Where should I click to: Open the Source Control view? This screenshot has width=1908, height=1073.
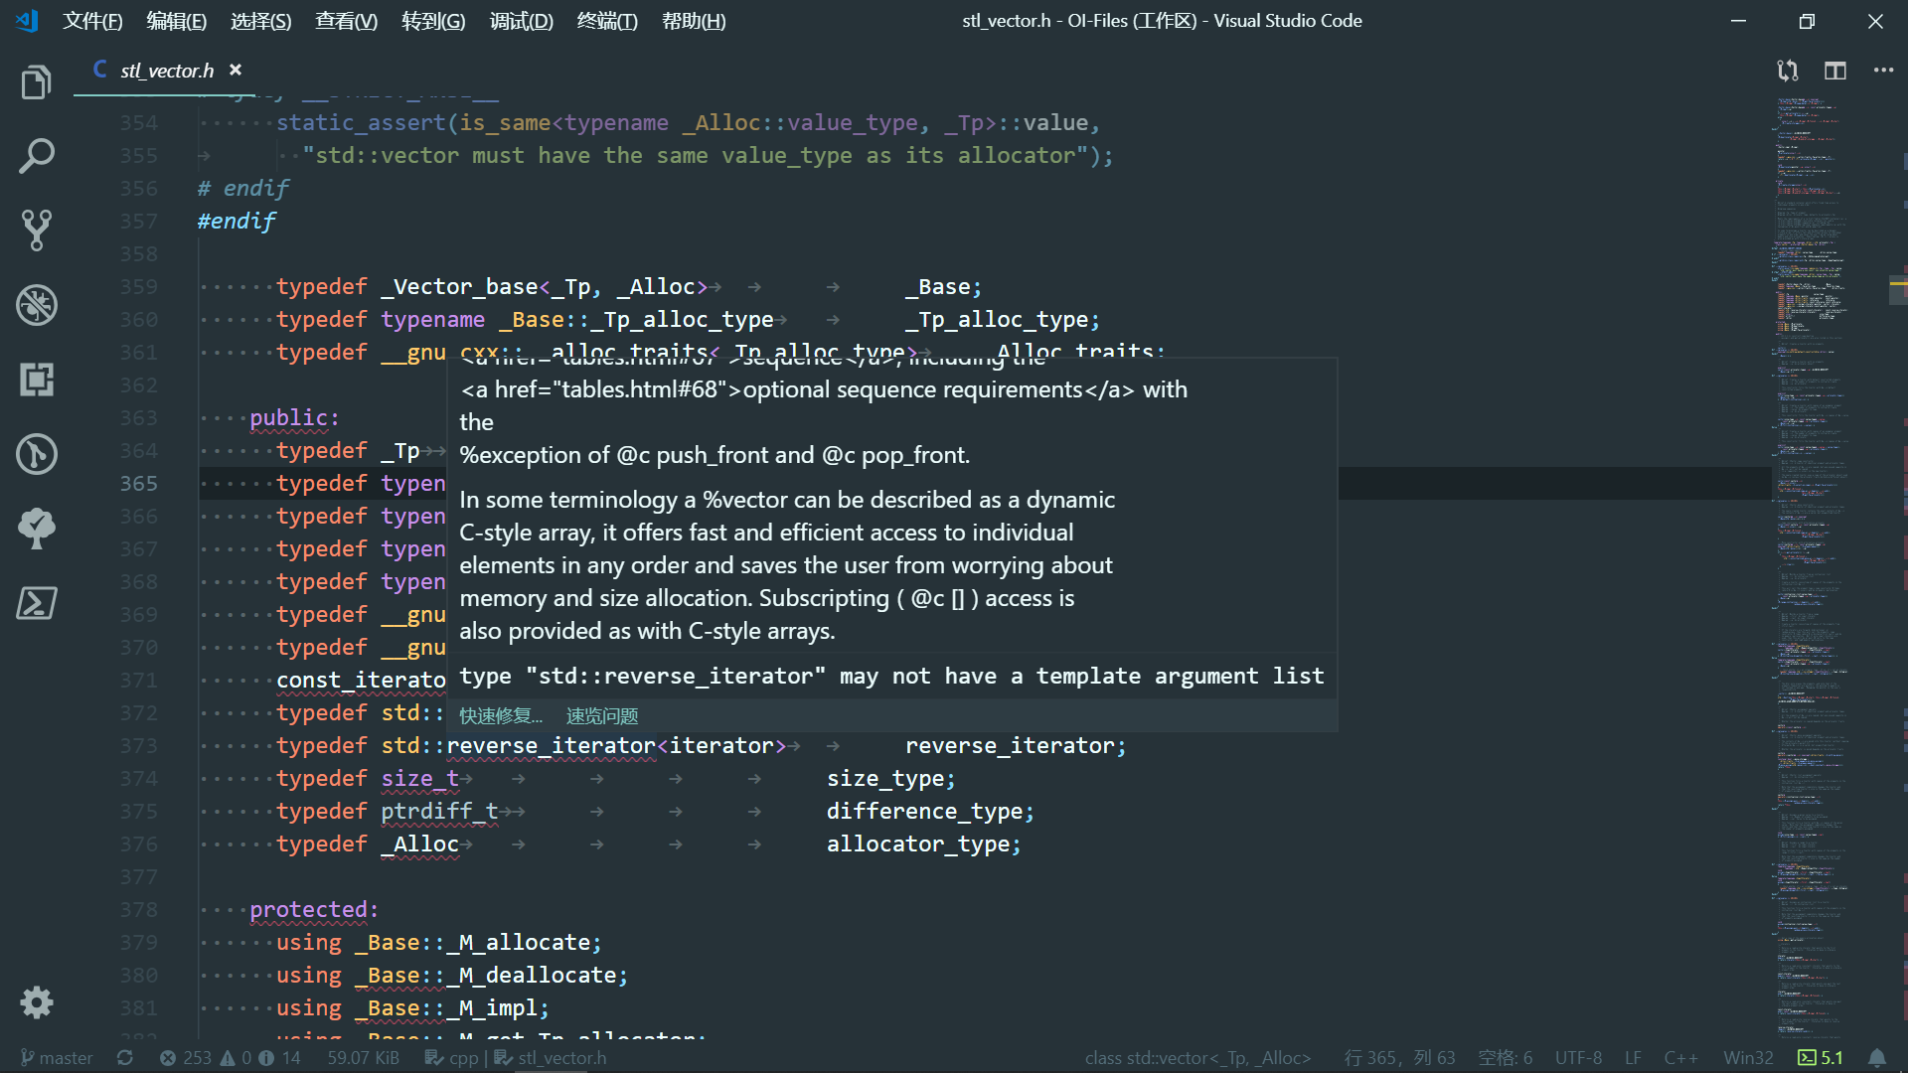tap(36, 230)
